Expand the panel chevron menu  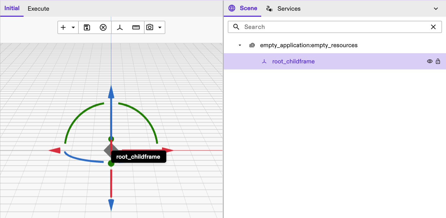[436, 9]
